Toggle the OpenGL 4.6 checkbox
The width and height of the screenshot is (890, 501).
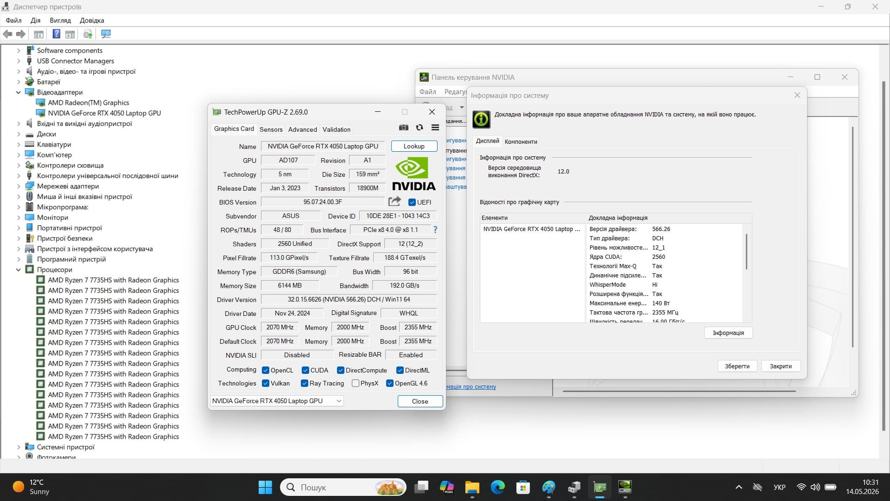(390, 383)
